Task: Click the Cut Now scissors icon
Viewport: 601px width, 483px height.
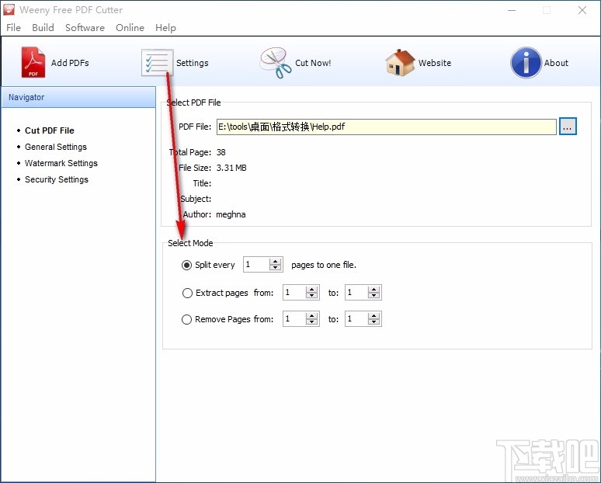Action: (x=276, y=63)
